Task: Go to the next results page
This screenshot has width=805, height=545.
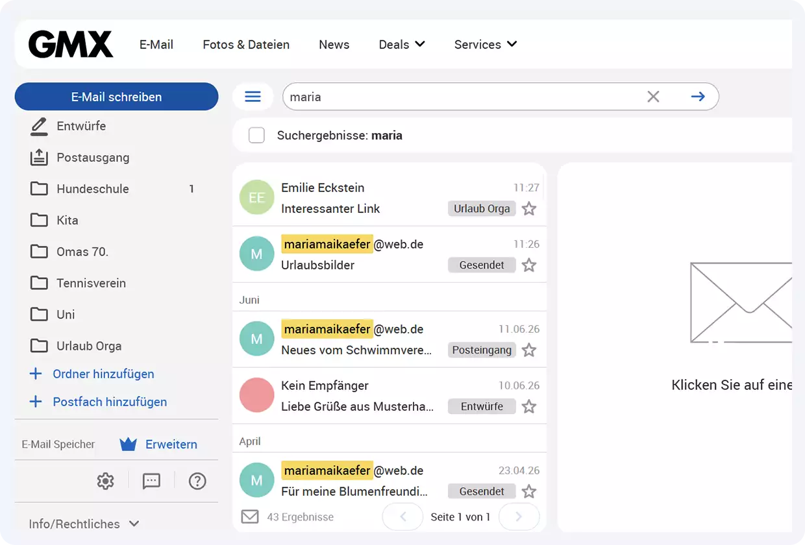Action: click(x=519, y=517)
